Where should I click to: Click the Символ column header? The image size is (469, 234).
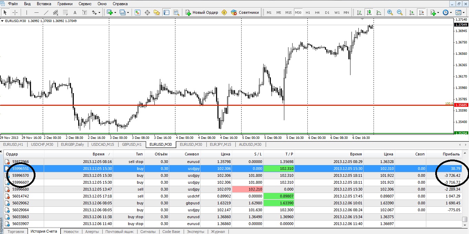(x=185, y=154)
